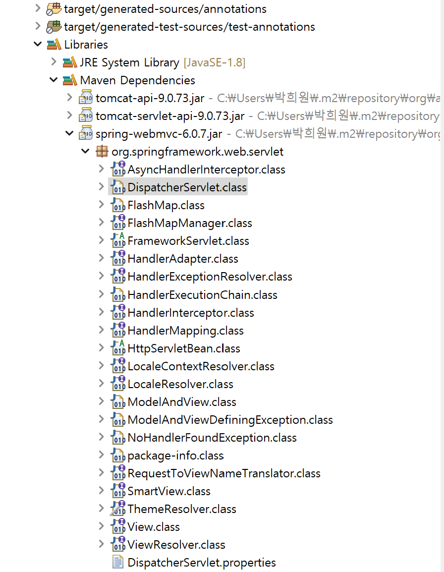Viewport: 444px width, 572px height.
Task: Expand the JRE System Library node
Action: click(x=54, y=61)
